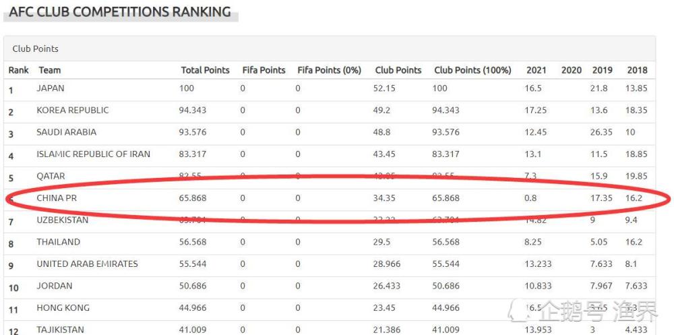674x335 pixels.
Task: Click the CHINA PR team name
Action: point(57,198)
